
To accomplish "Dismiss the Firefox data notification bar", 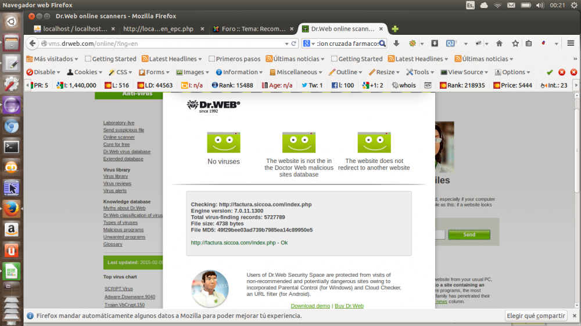I will coord(575,316).
